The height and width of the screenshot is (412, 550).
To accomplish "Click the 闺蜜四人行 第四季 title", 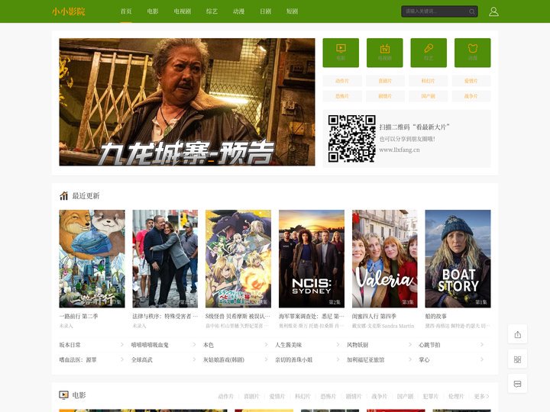I will pyautogui.click(x=374, y=316).
